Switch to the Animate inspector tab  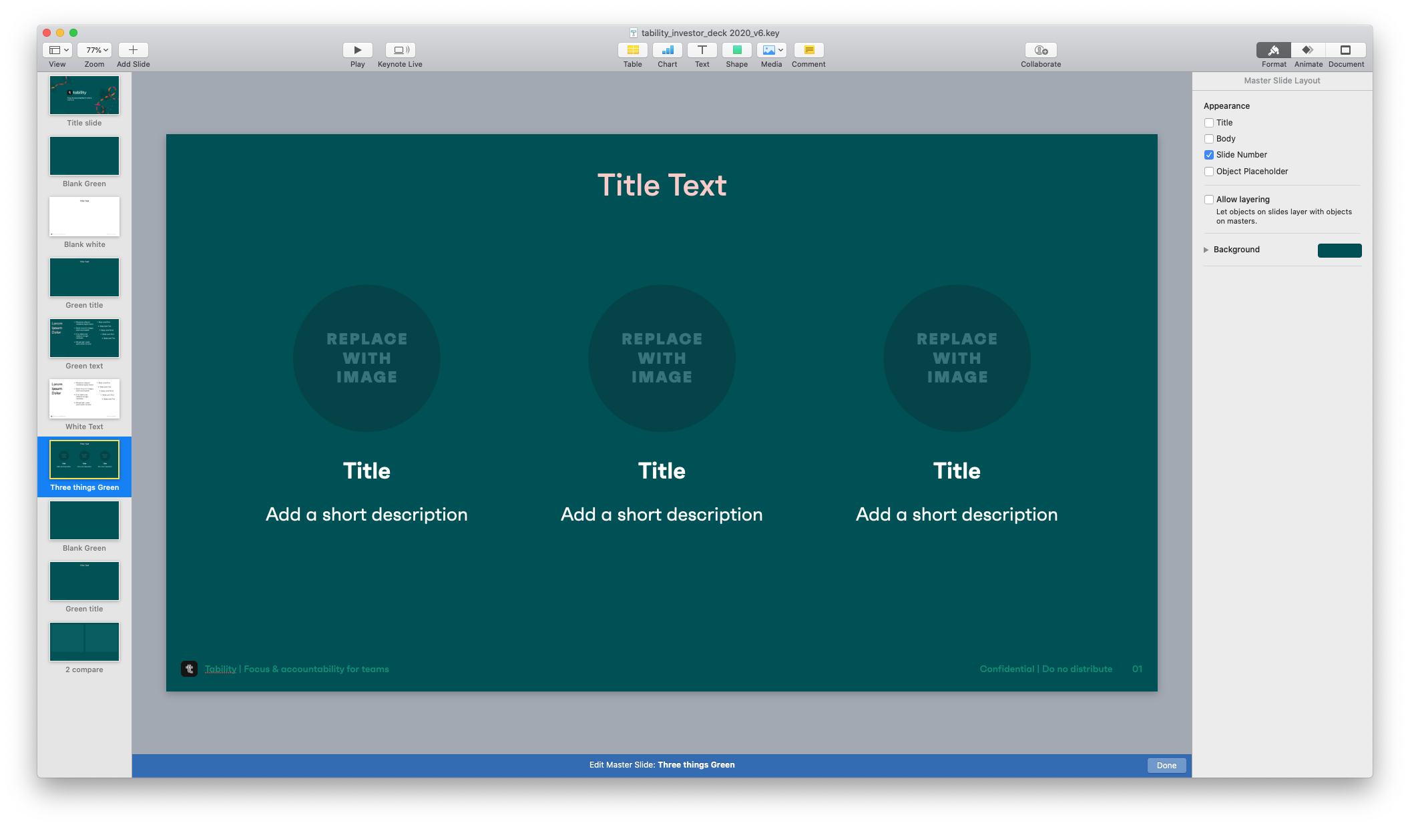(1308, 50)
